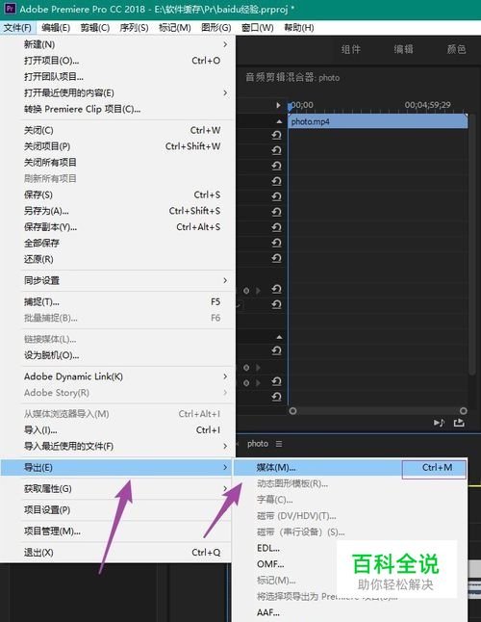Image resolution: width=481 pixels, height=622 pixels.
Task: Select 转换 Premiere Clip 项目(C)...
Action: (x=117, y=109)
